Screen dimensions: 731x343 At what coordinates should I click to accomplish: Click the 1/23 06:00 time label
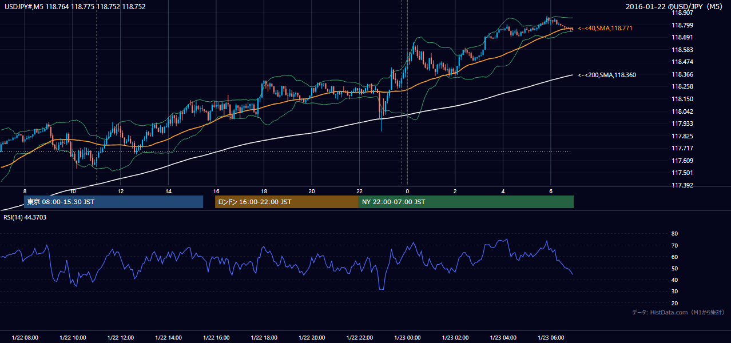[x=550, y=337]
